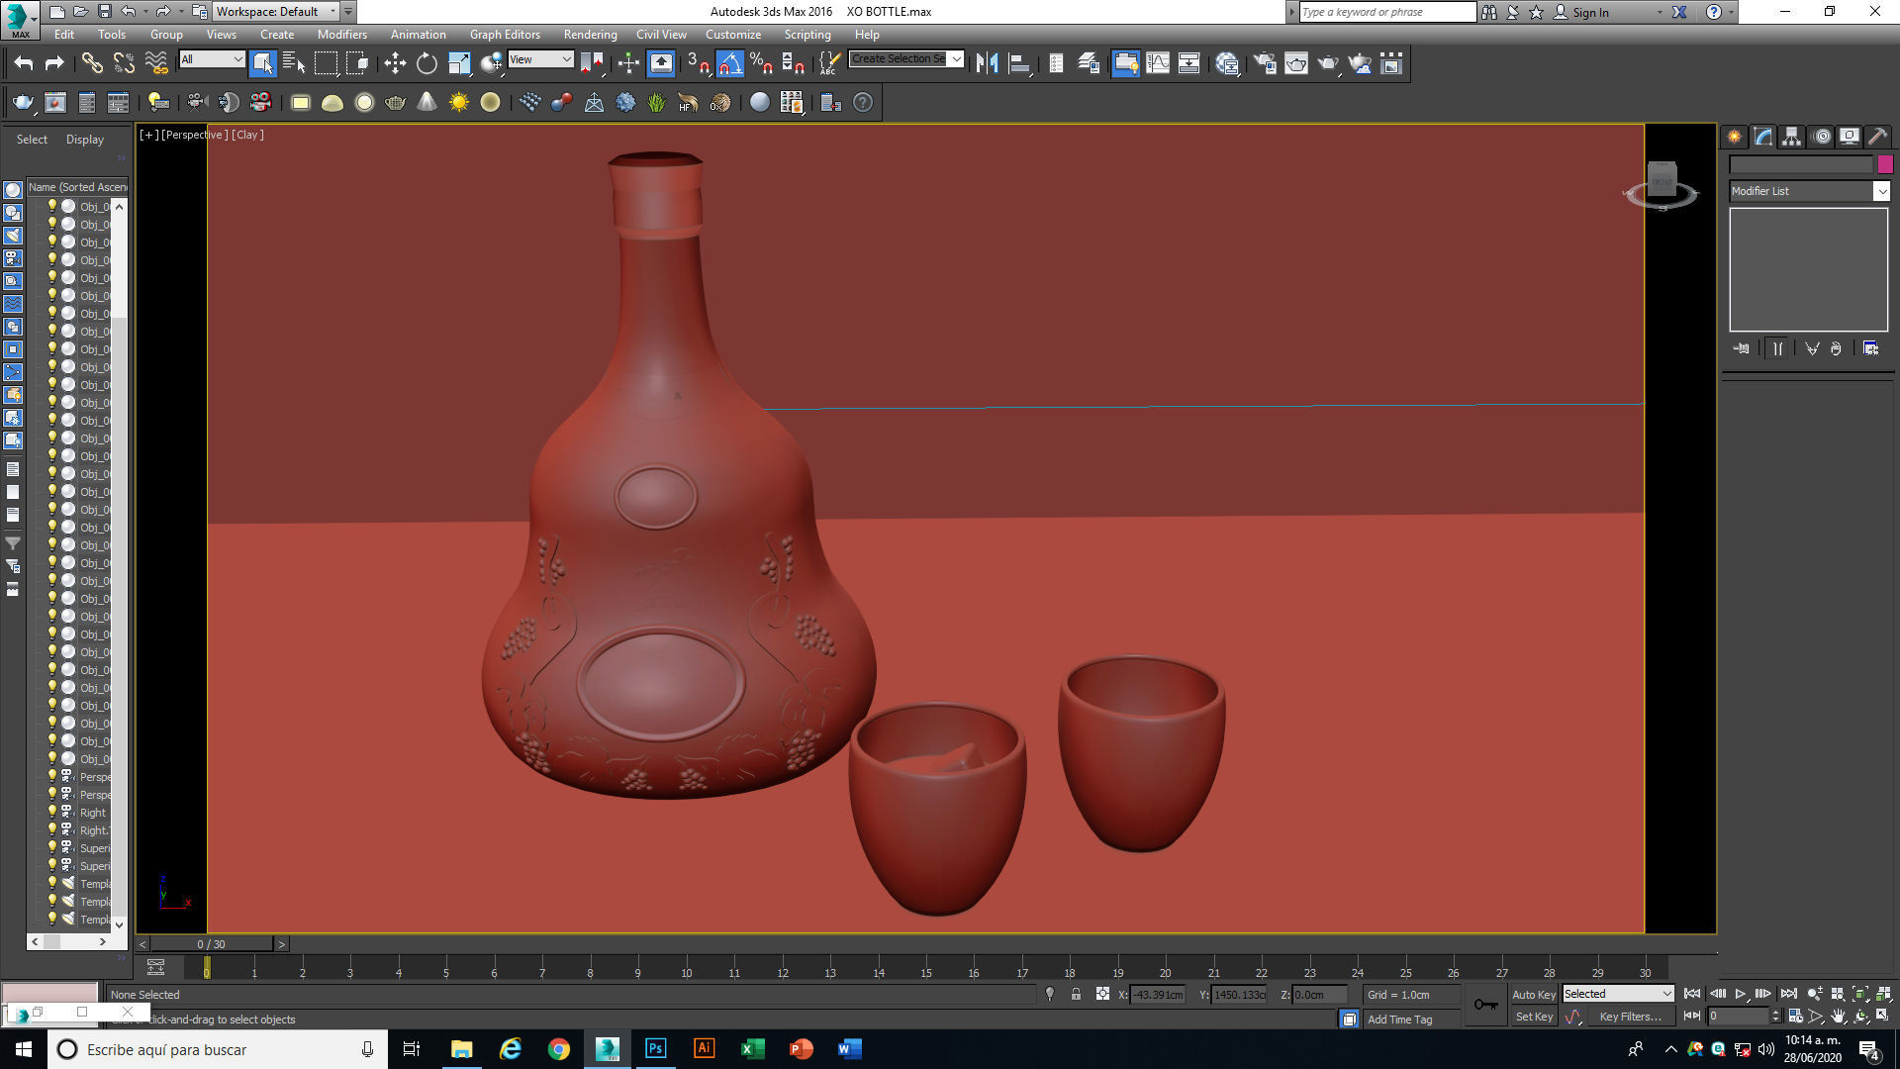Open the Rendering menu
Image resolution: width=1900 pixels, height=1069 pixels.
[590, 34]
